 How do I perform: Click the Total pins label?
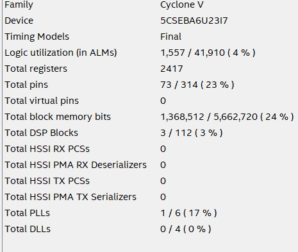[x=26, y=85]
